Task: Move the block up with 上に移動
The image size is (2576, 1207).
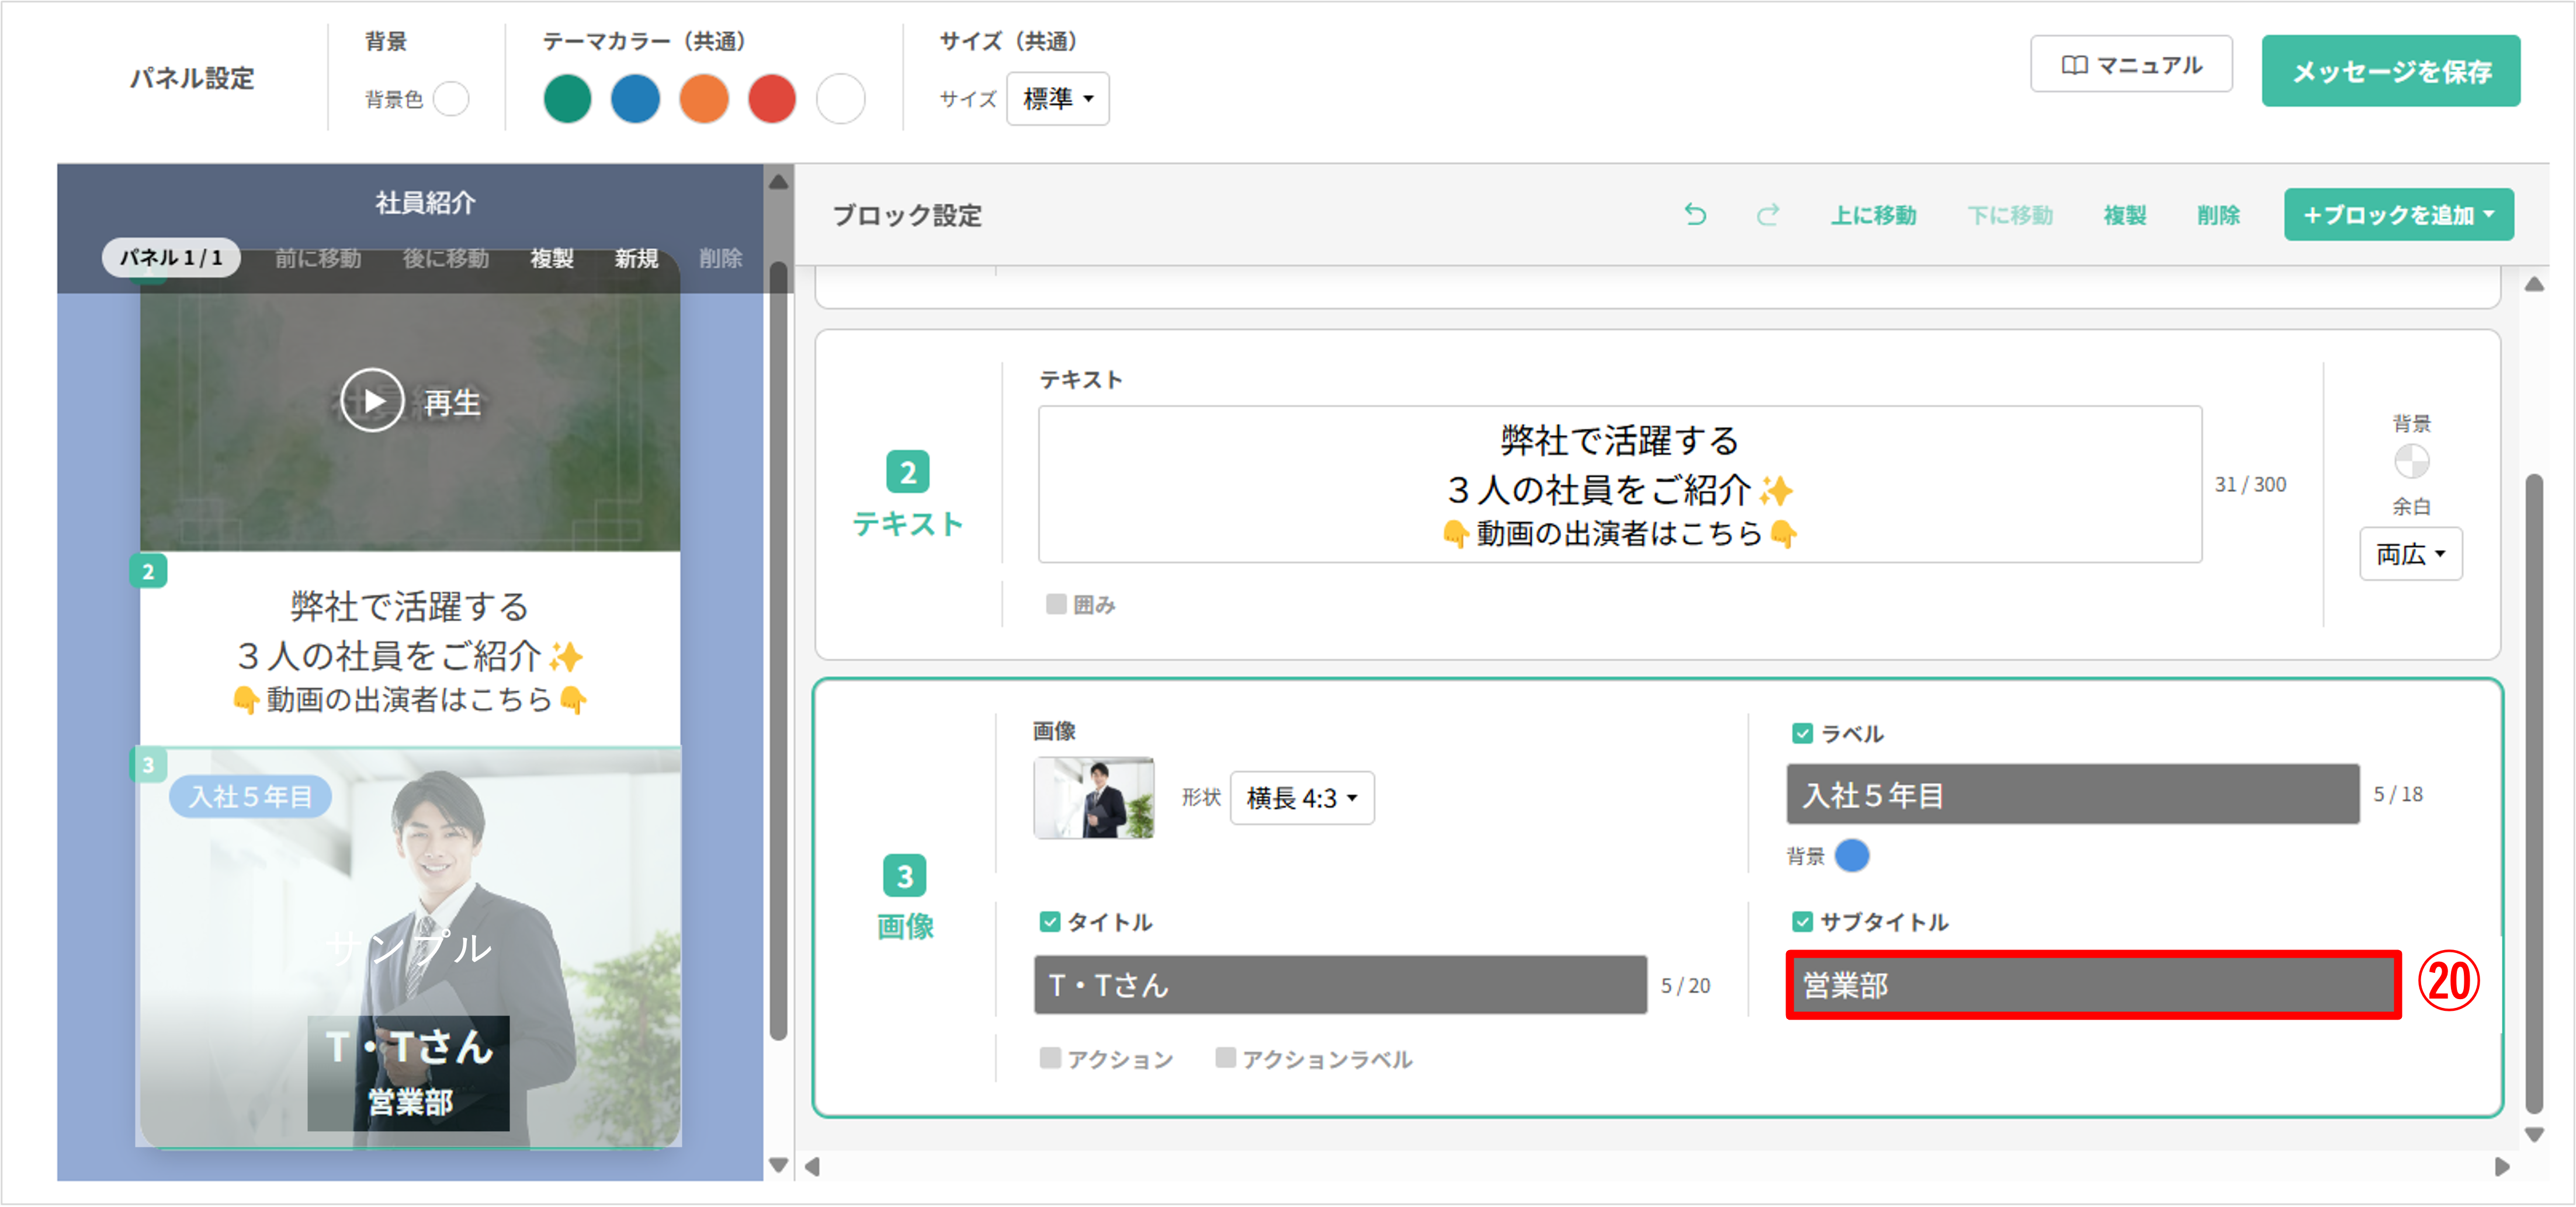Action: click(1874, 215)
